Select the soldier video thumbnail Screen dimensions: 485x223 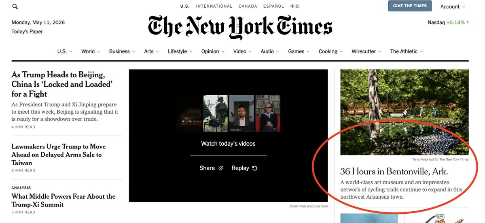tap(215, 113)
